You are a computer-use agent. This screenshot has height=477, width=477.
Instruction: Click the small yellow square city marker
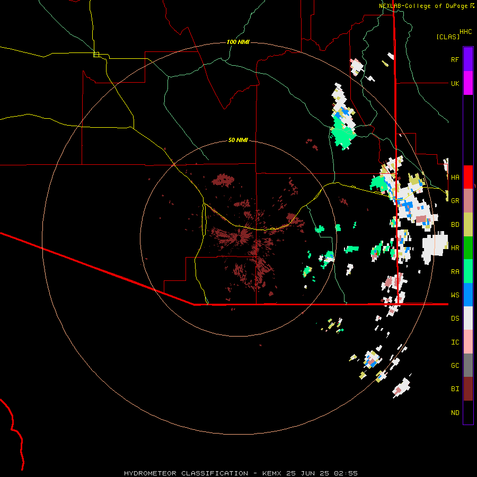96,55
